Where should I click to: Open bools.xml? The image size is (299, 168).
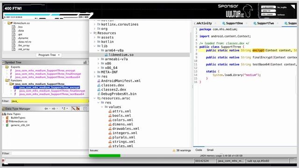tap(121, 116)
